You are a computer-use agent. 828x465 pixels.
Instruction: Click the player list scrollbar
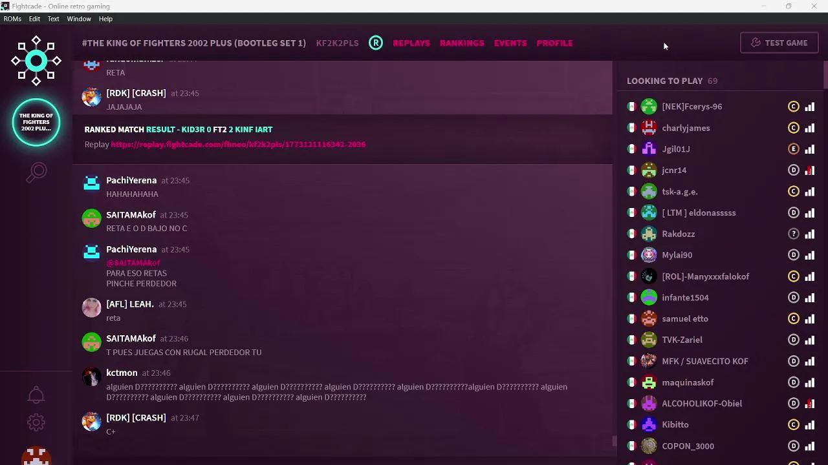pos(825,76)
